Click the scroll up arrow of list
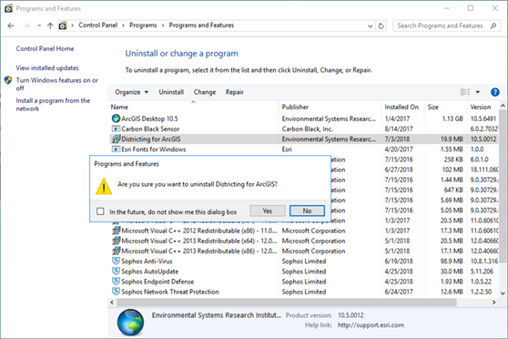 [x=503, y=106]
